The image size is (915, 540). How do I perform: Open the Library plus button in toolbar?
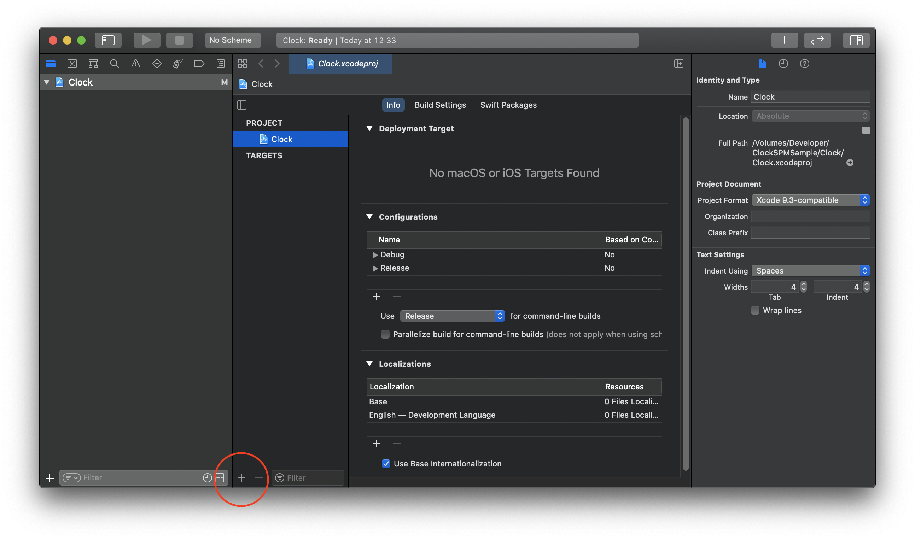[x=784, y=40]
